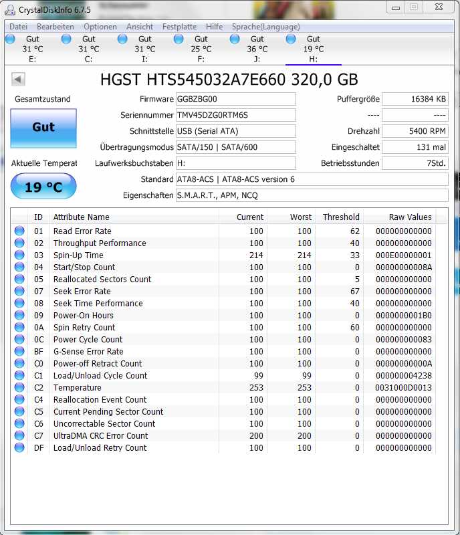Click raw value 0031000D0013 in Temperature row

tap(403, 387)
